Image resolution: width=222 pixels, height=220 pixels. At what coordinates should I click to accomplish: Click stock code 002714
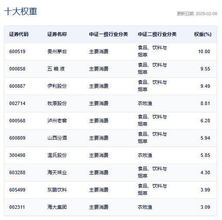tap(17, 103)
